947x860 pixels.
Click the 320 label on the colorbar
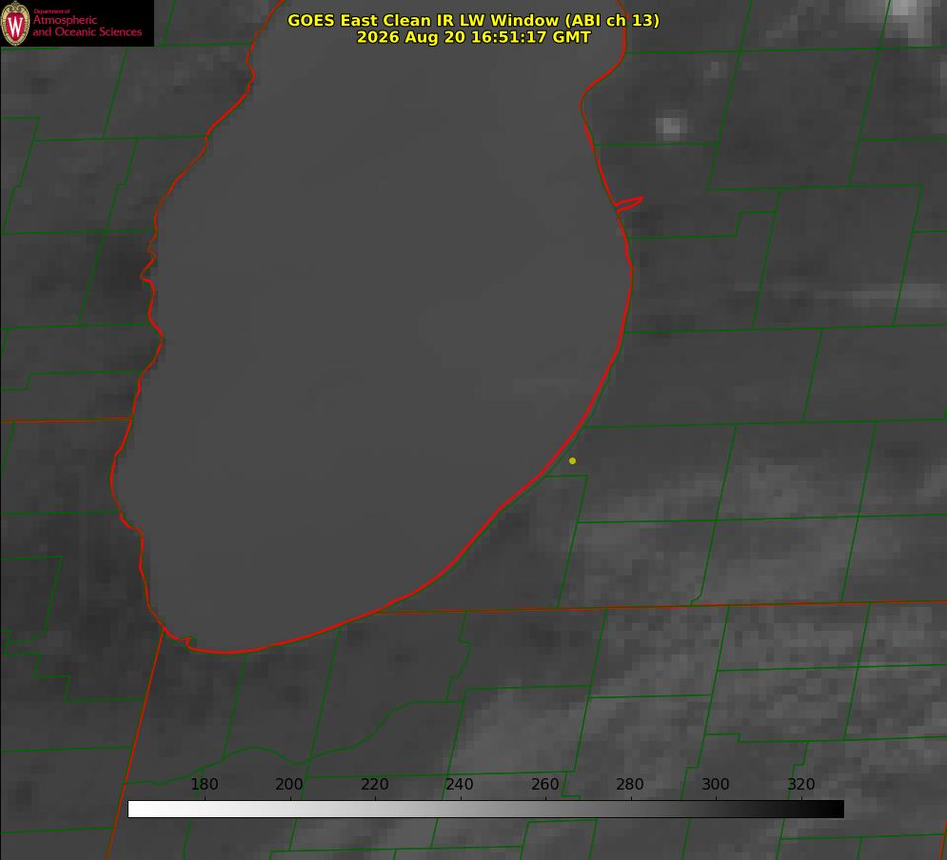801,784
